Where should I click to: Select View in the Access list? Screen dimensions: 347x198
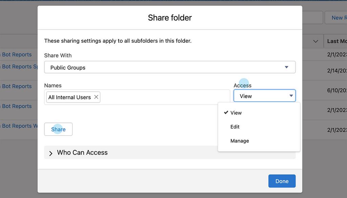236,113
